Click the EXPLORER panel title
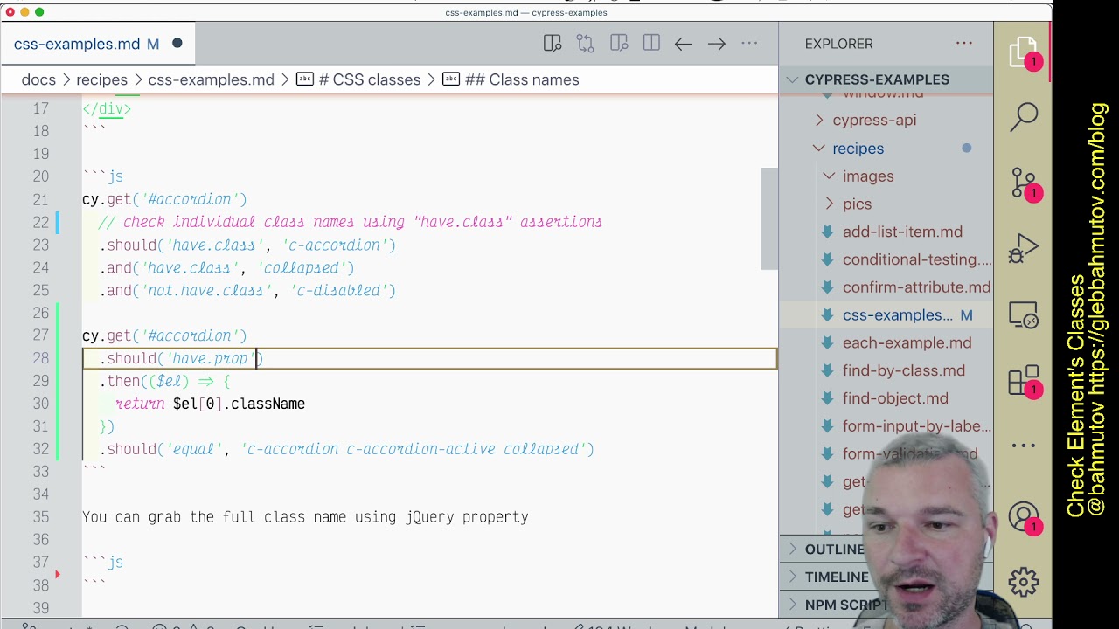Image resolution: width=1119 pixels, height=629 pixels. coord(838,44)
